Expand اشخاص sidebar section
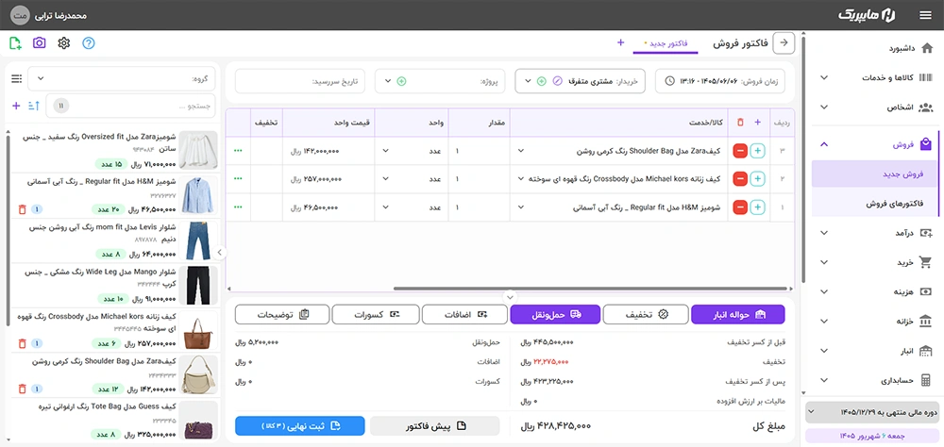Screen dimensions: 944x447 (825, 108)
